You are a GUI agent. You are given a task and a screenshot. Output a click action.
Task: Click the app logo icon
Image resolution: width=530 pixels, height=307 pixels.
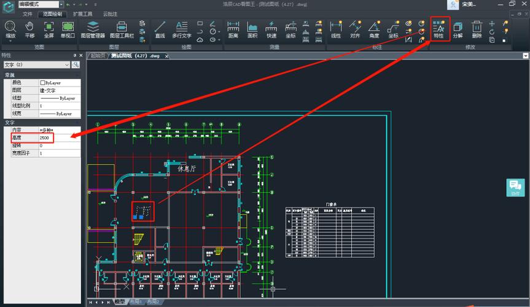(9, 7)
